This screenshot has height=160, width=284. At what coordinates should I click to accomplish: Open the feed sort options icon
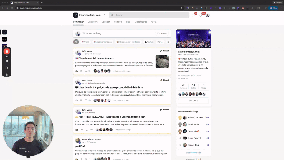click(x=168, y=42)
